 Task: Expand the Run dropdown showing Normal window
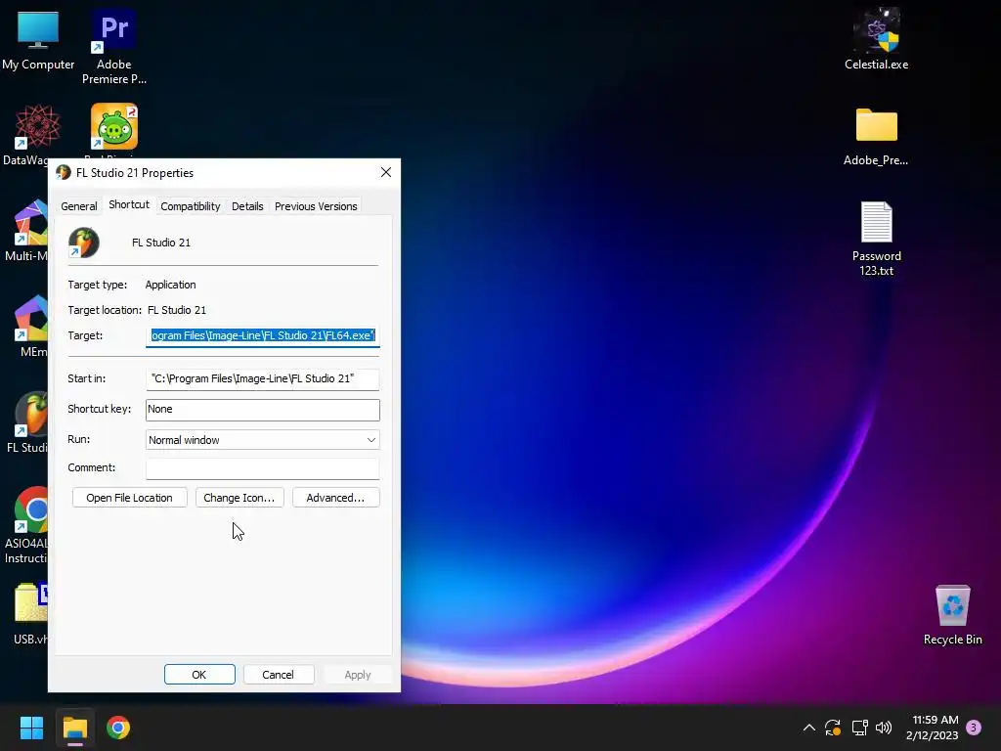(x=262, y=440)
